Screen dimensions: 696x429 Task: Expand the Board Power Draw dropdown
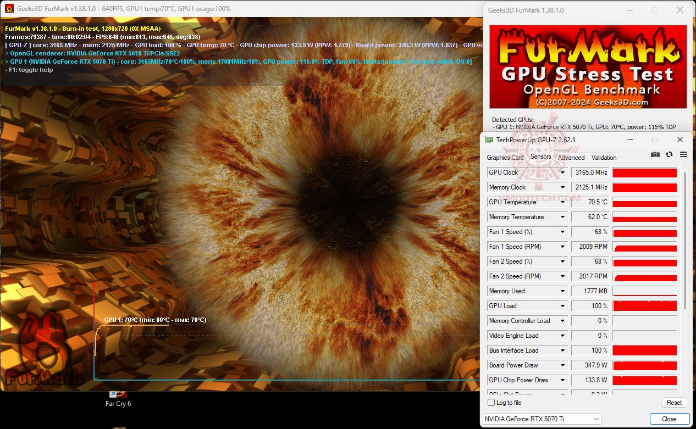coord(562,365)
